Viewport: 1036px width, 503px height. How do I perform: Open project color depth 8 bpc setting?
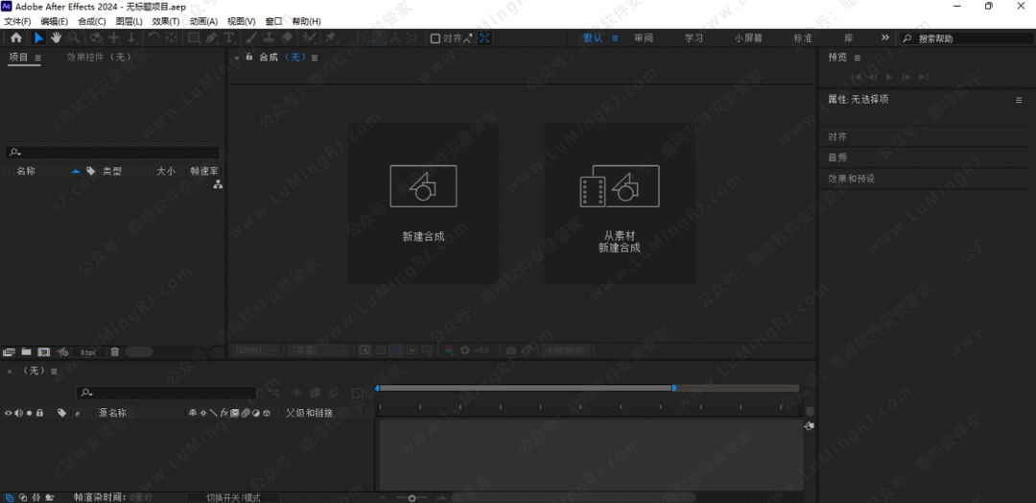click(88, 352)
